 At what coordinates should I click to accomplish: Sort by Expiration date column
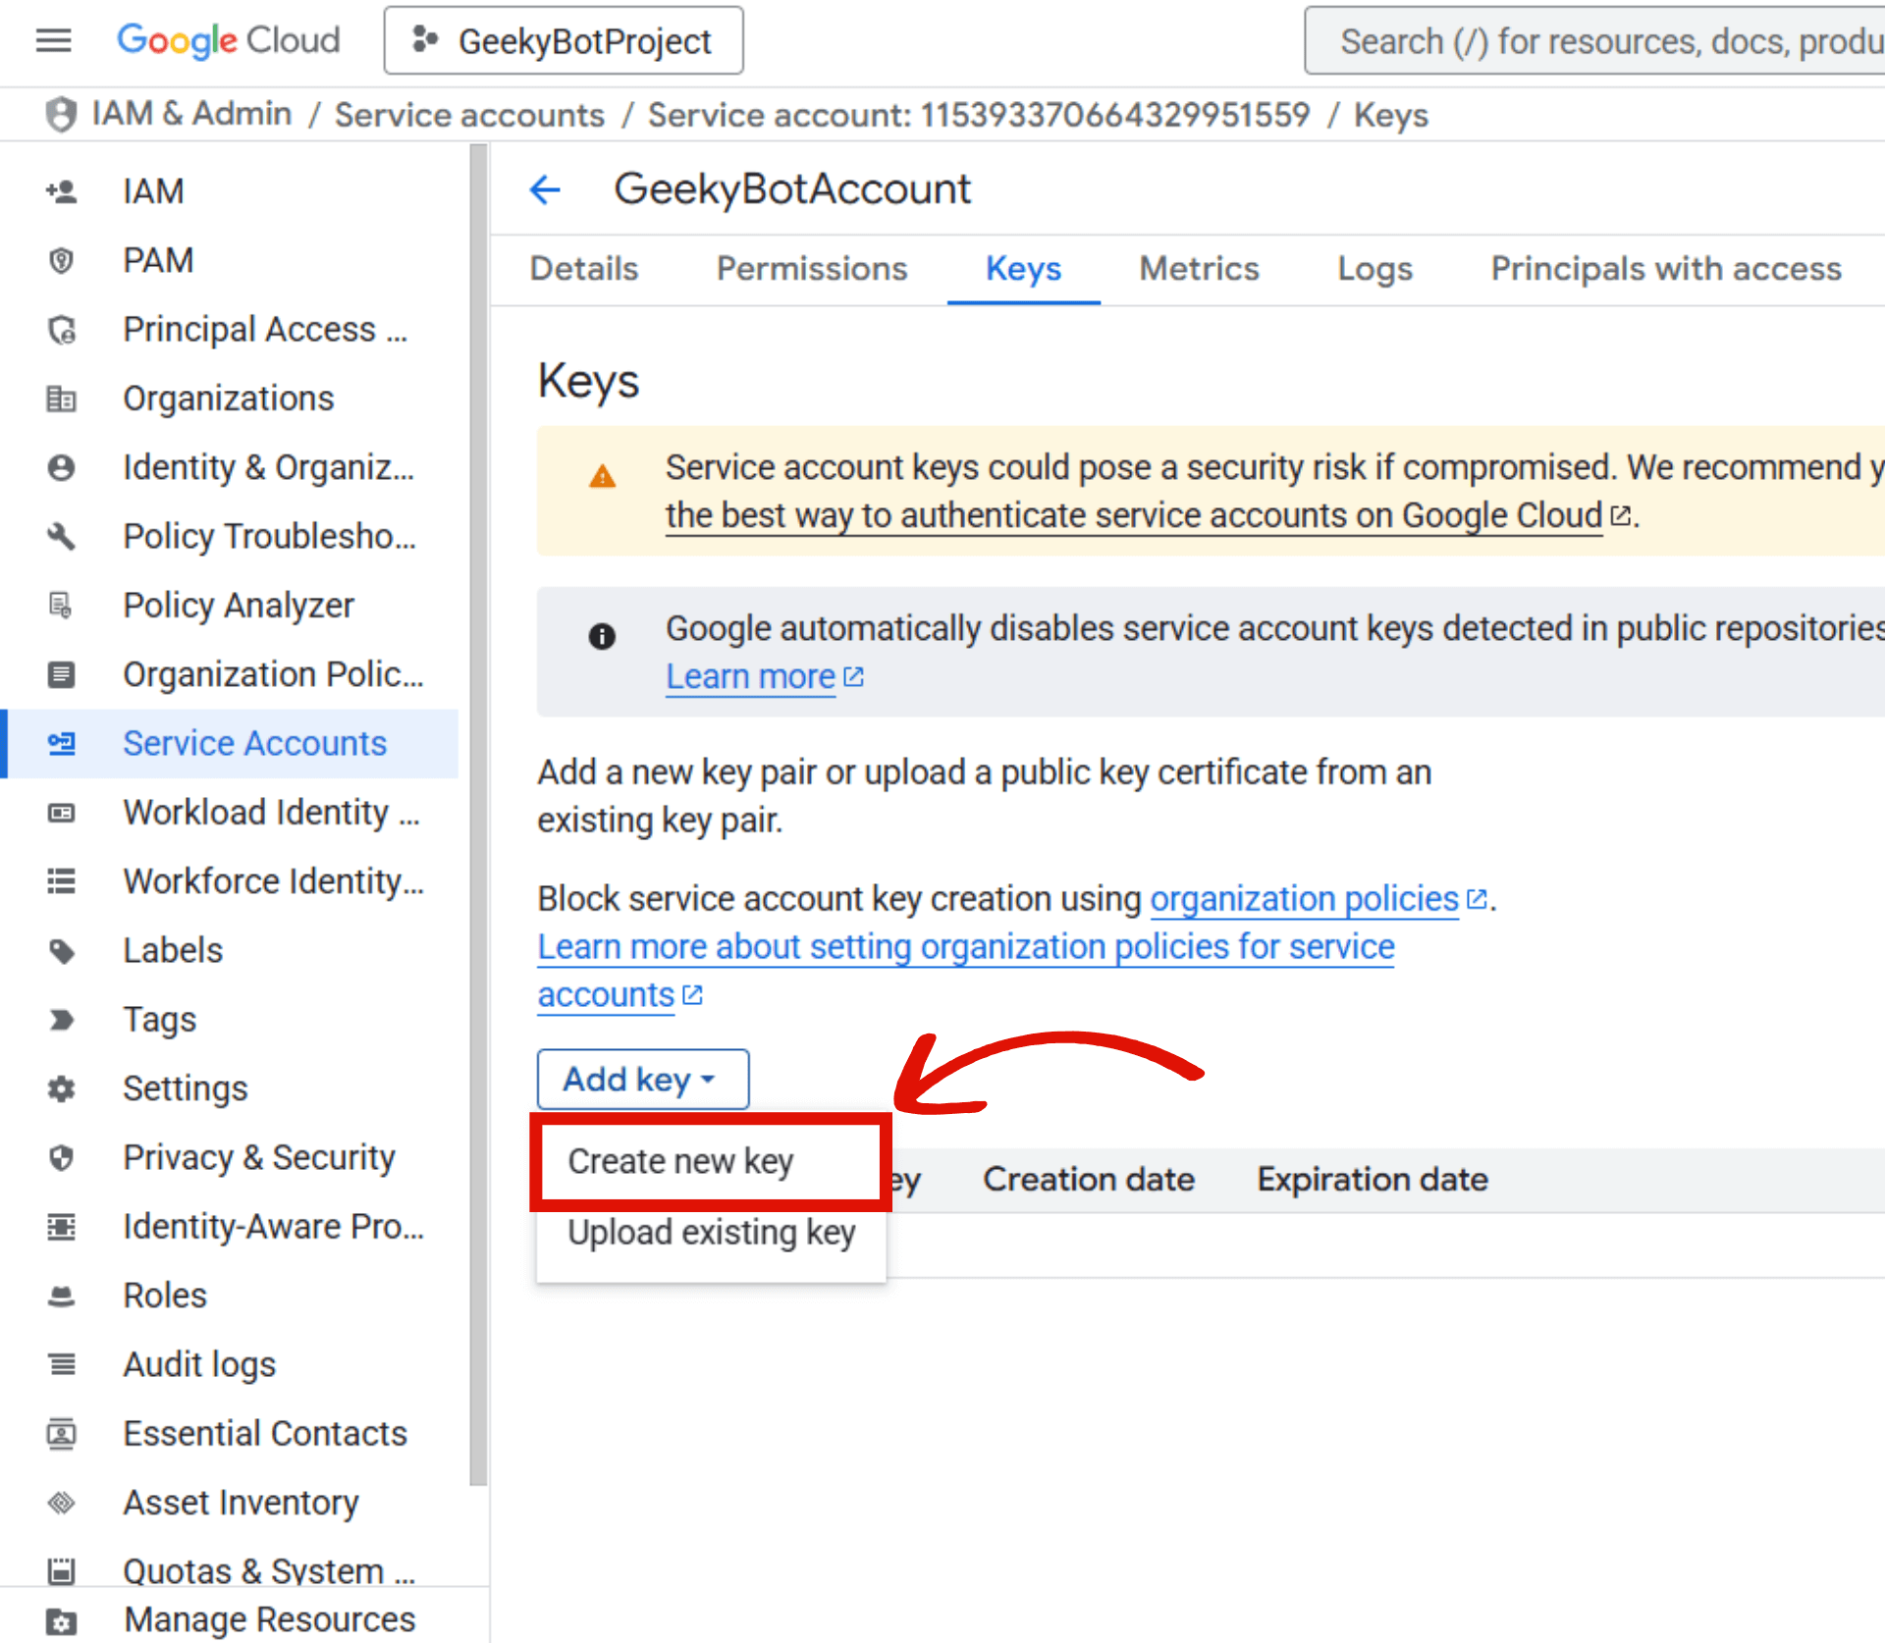coord(1373,1180)
